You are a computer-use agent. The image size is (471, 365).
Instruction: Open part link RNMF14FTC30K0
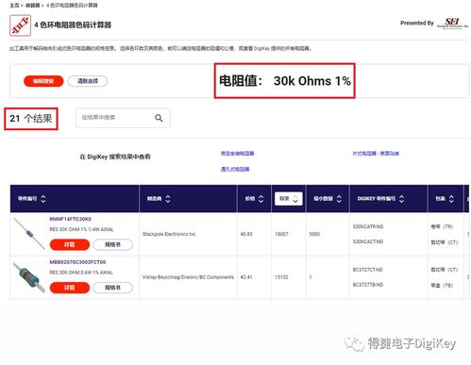pyautogui.click(x=71, y=219)
